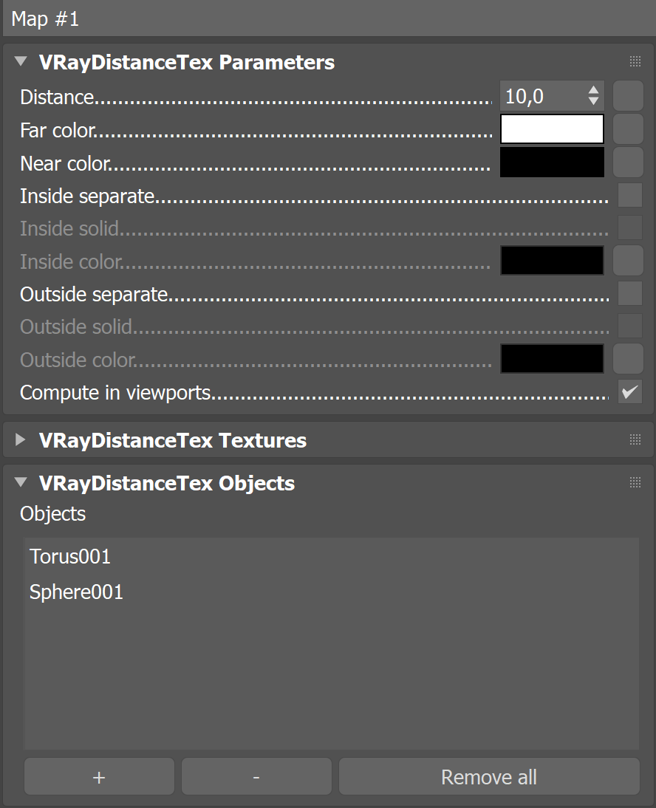Click the Textures rollout grip icon
The width and height of the screenshot is (656, 808).
click(635, 439)
